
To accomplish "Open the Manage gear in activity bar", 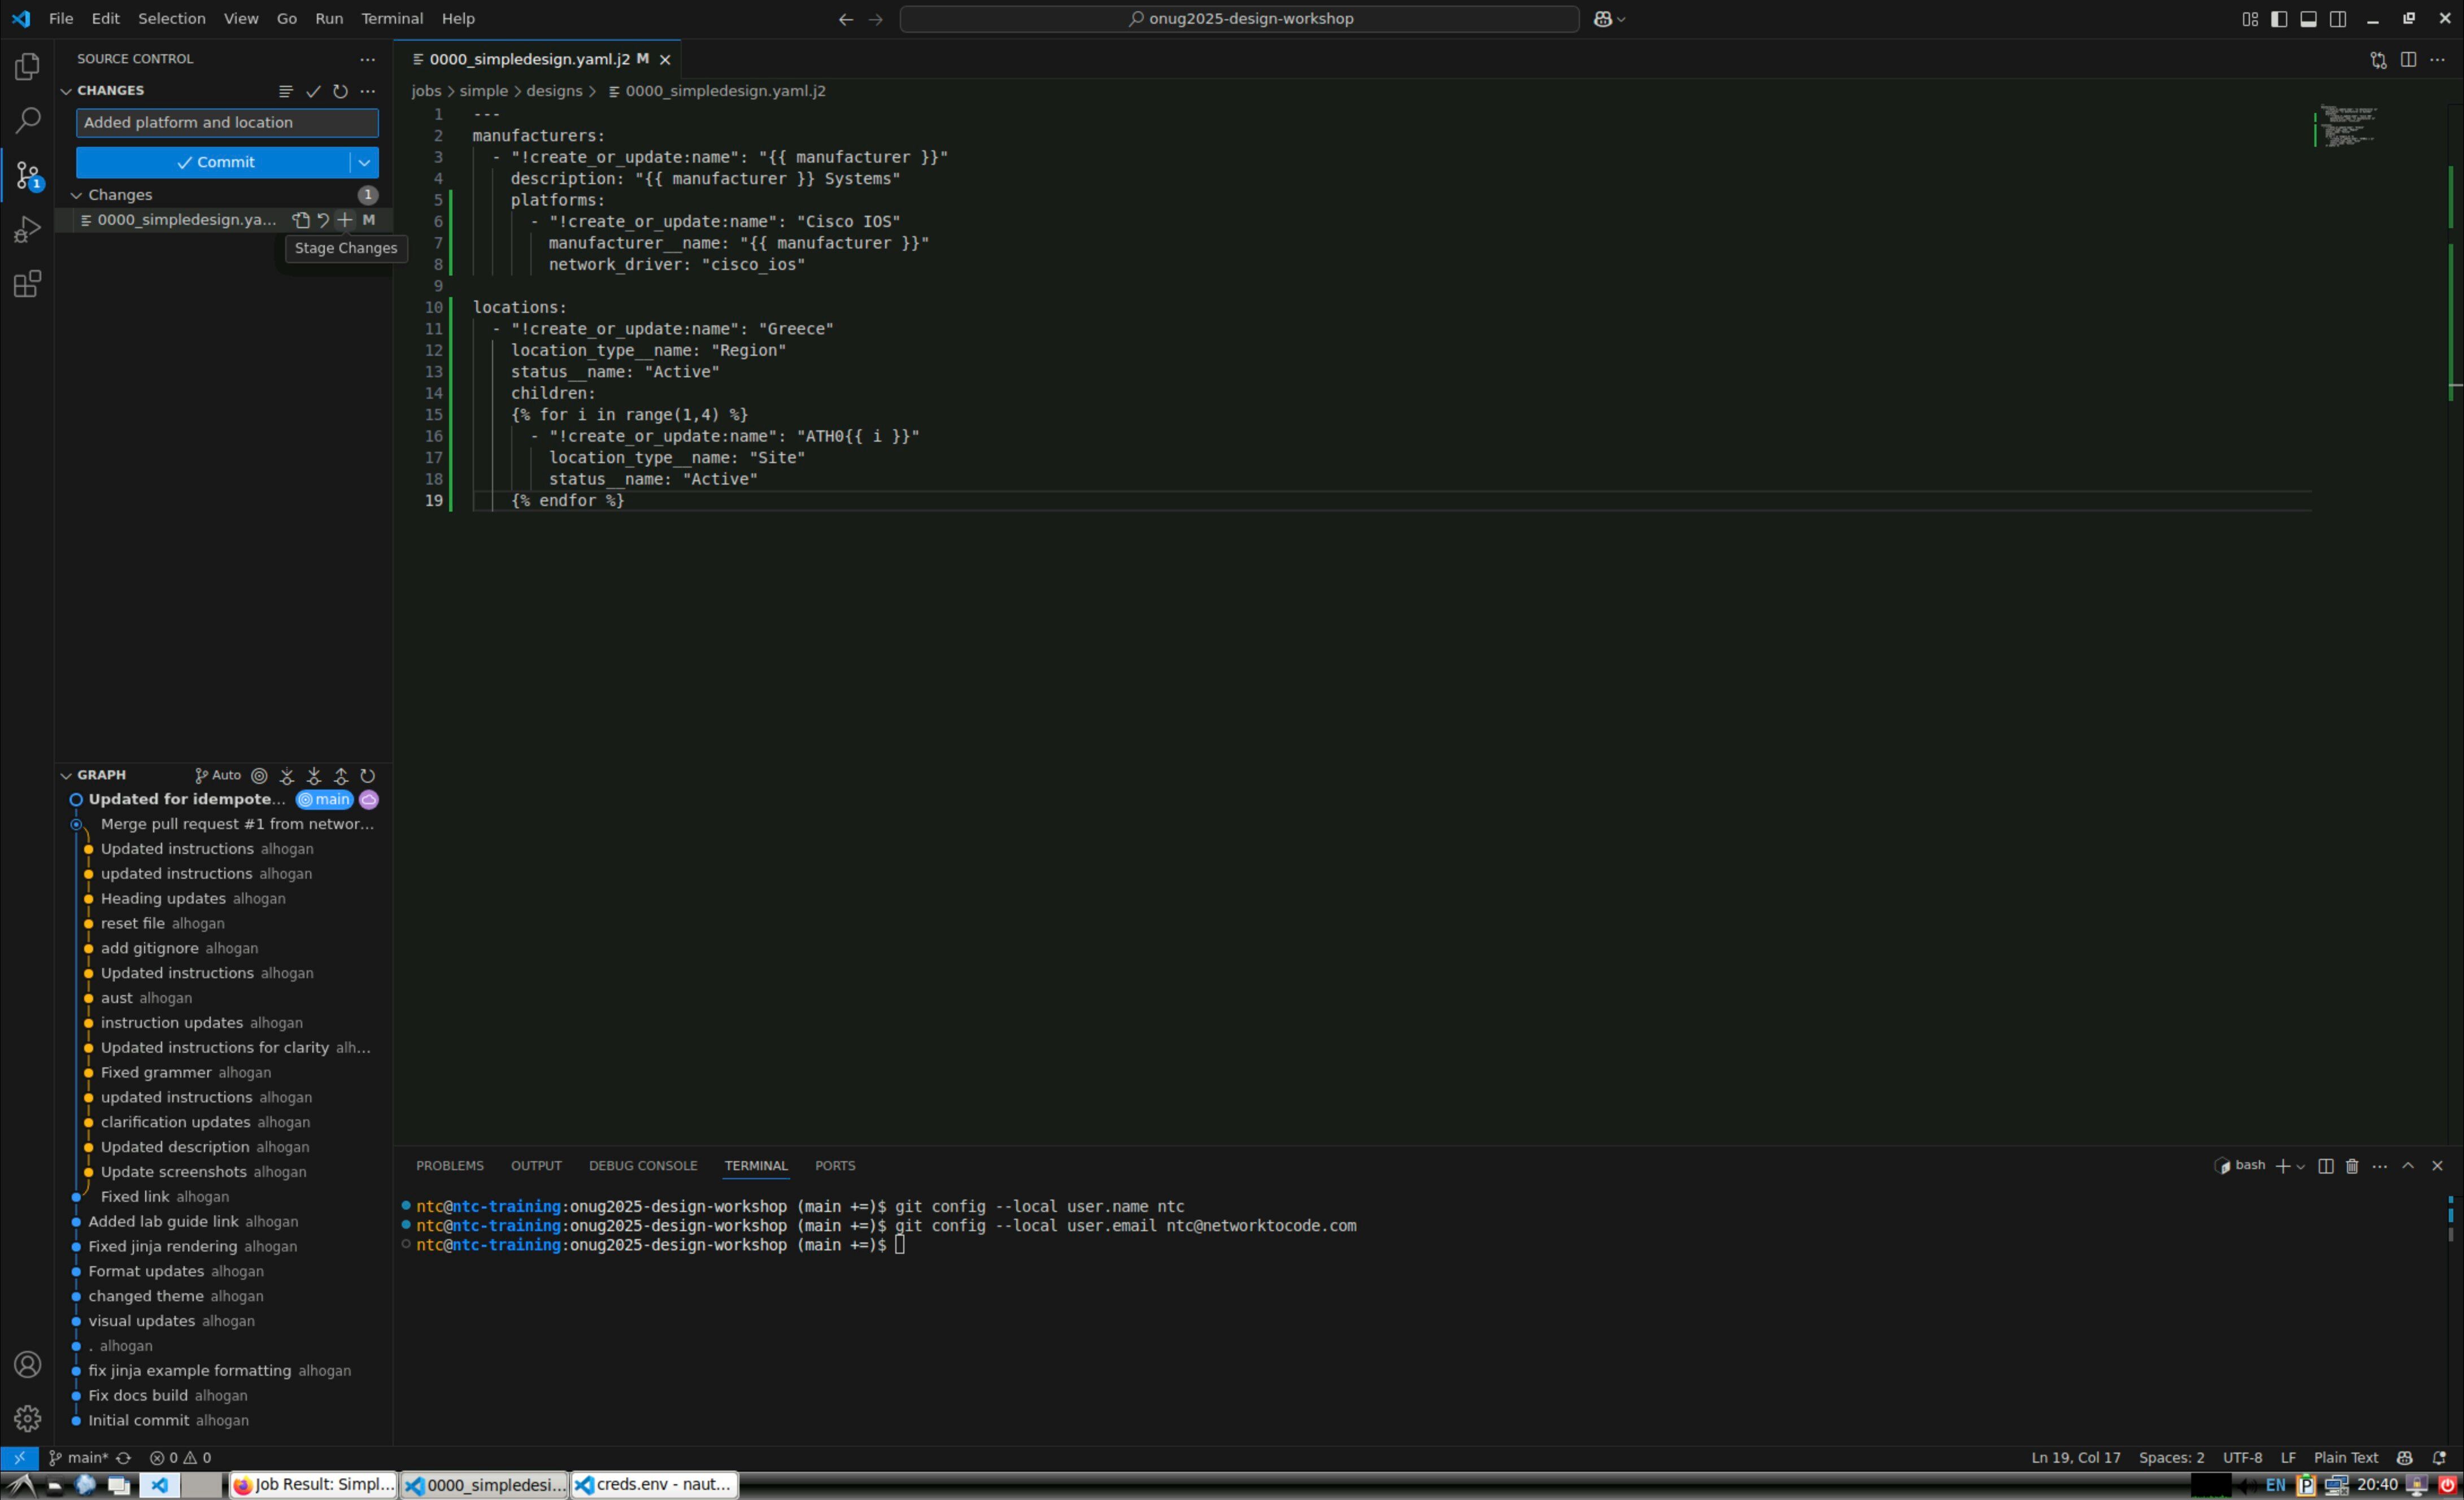I will tap(27, 1418).
